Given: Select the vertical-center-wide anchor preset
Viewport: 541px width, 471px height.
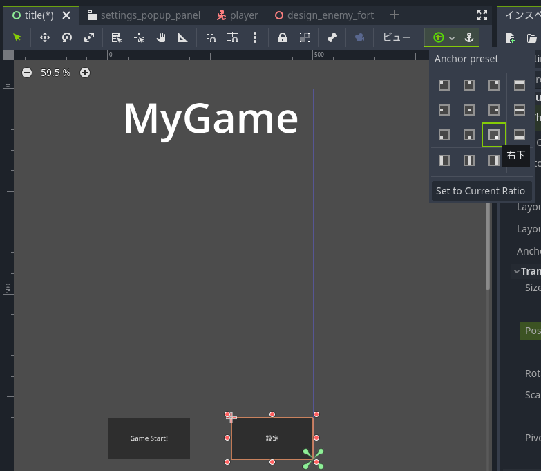Looking at the screenshot, I should pyautogui.click(x=469, y=160).
